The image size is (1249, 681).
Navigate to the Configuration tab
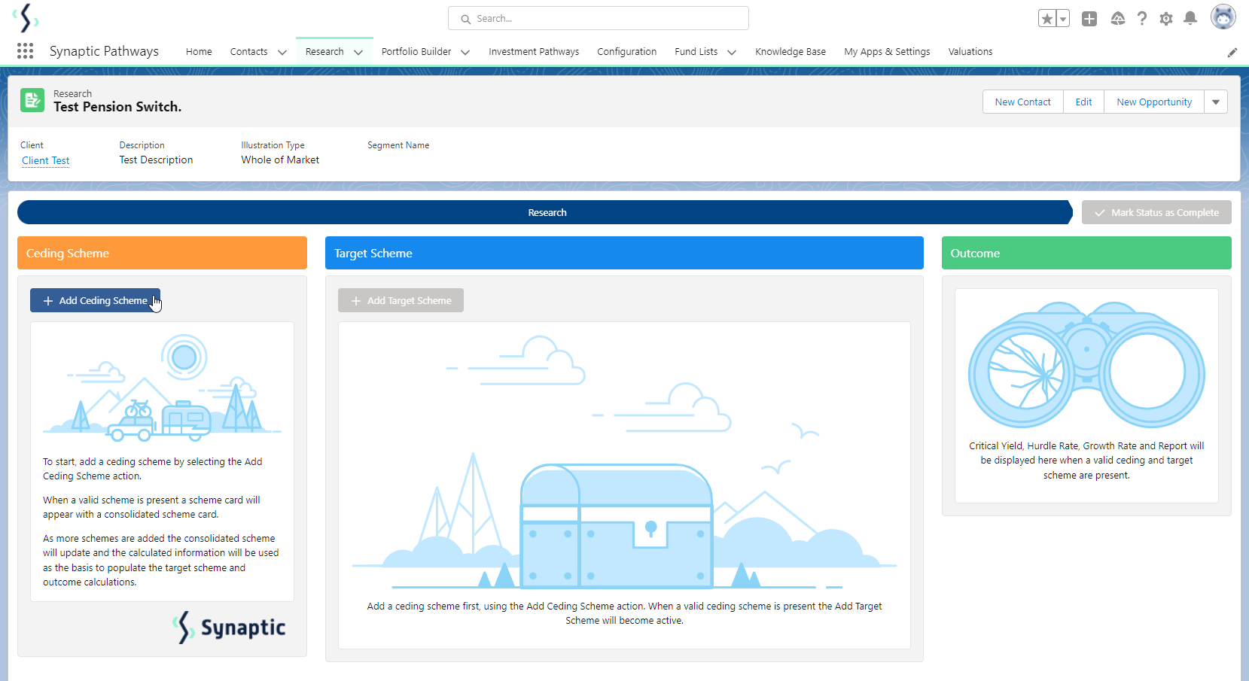click(x=627, y=52)
